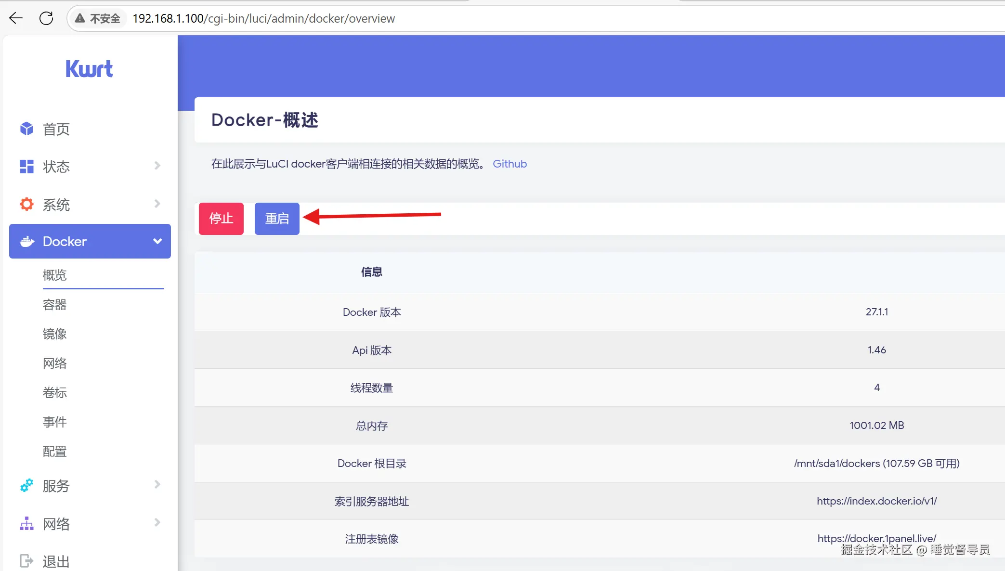Expand the 服务 menu chevron
The height and width of the screenshot is (571, 1005).
pos(157,484)
